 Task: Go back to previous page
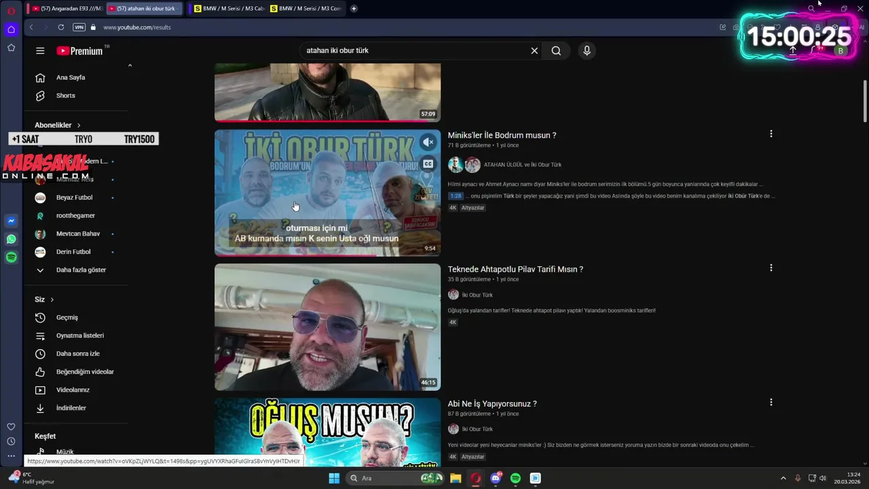(x=31, y=27)
